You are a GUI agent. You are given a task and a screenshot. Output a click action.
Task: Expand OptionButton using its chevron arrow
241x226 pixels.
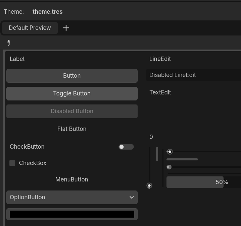132,197
